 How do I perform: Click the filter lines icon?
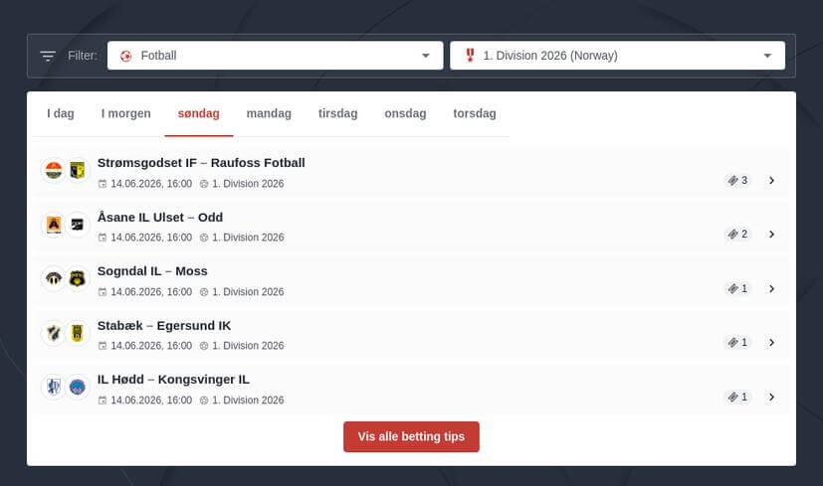tap(48, 56)
